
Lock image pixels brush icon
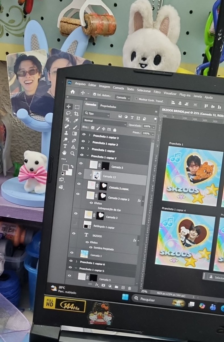tap(98, 128)
